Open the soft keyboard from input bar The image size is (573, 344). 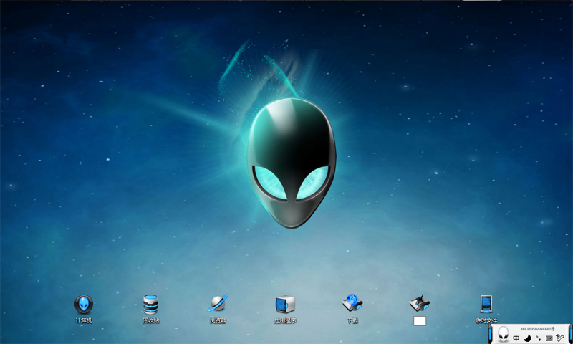(549, 338)
